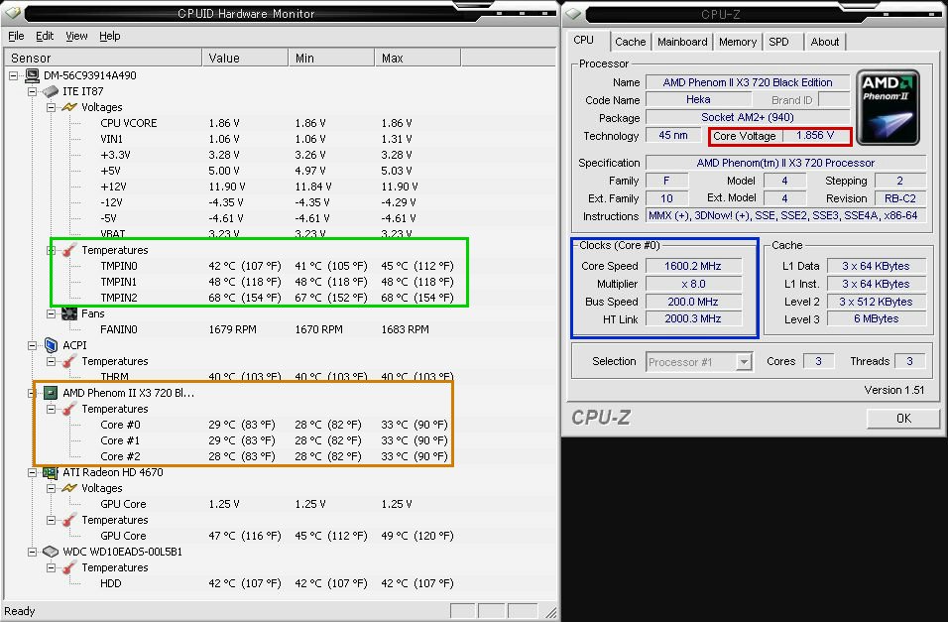Collapse the ACPI Temperatures group

tap(51, 361)
